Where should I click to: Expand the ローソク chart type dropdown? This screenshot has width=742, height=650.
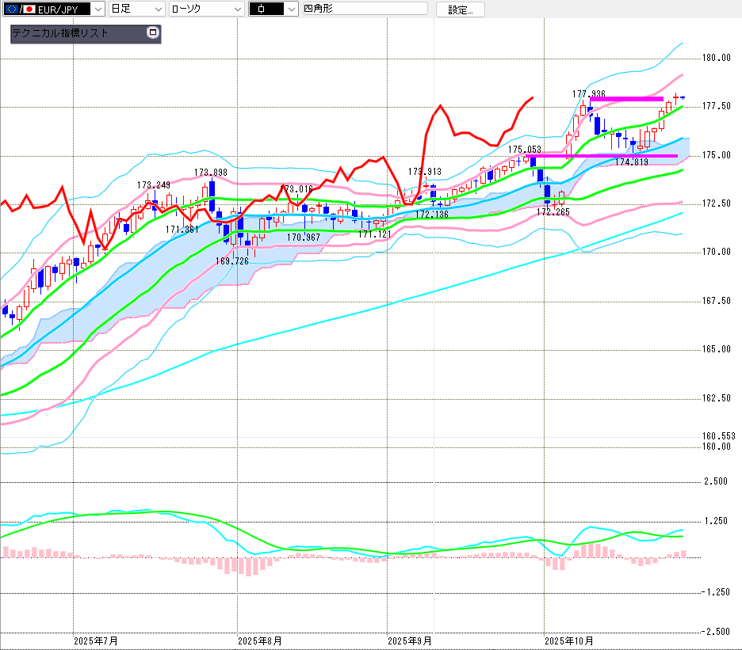[x=237, y=10]
